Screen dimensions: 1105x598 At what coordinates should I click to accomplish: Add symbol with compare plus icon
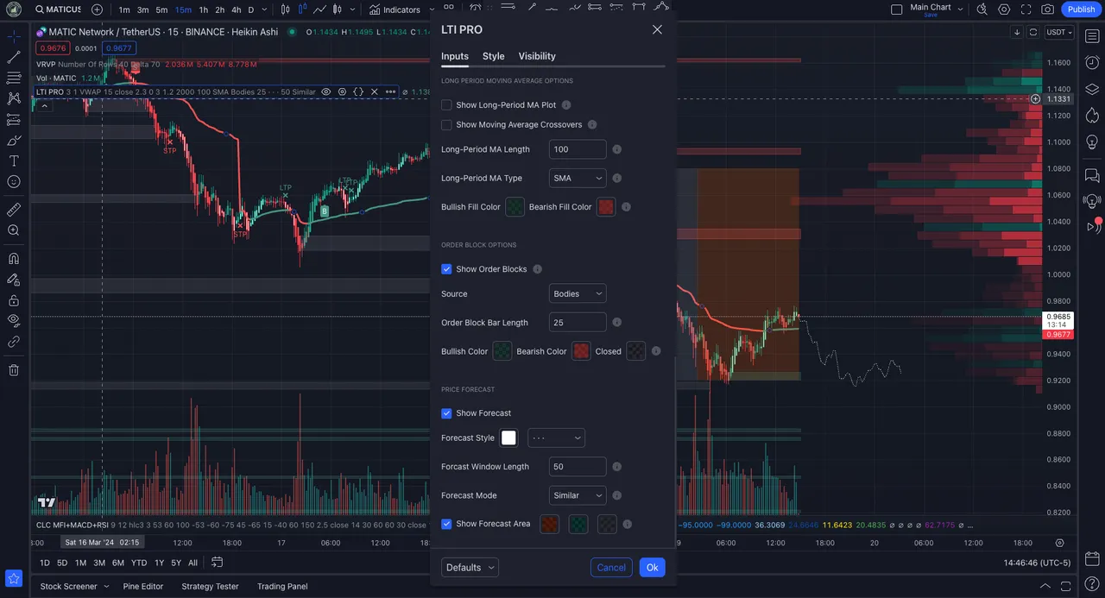[x=97, y=9]
